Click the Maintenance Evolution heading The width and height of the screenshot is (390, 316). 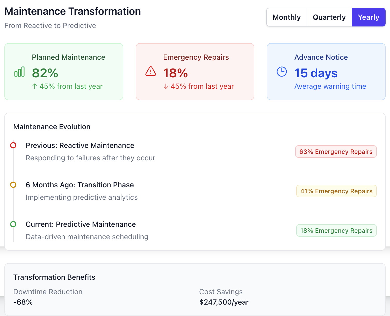[52, 127]
